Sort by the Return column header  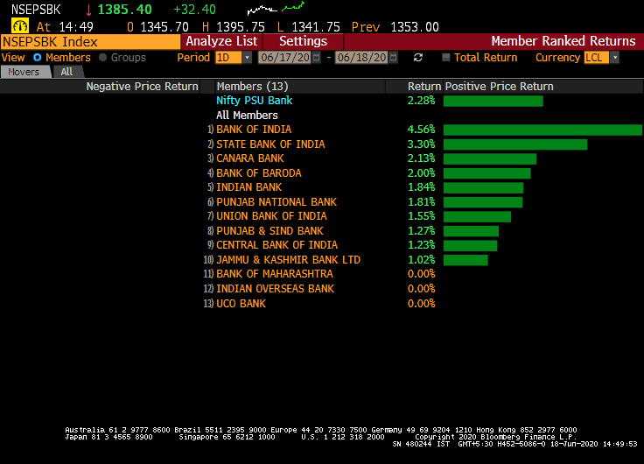point(423,87)
